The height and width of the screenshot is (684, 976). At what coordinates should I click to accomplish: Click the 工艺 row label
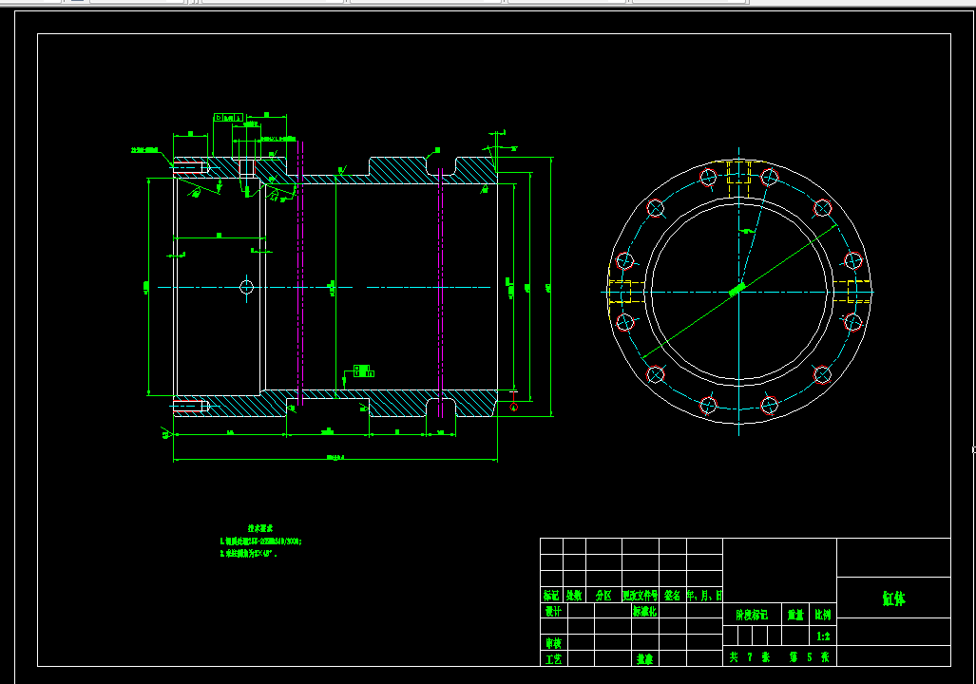click(x=553, y=658)
